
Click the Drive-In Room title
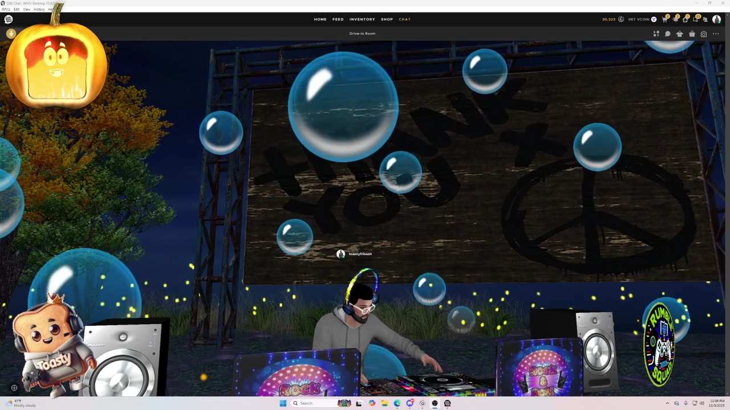[362, 34]
